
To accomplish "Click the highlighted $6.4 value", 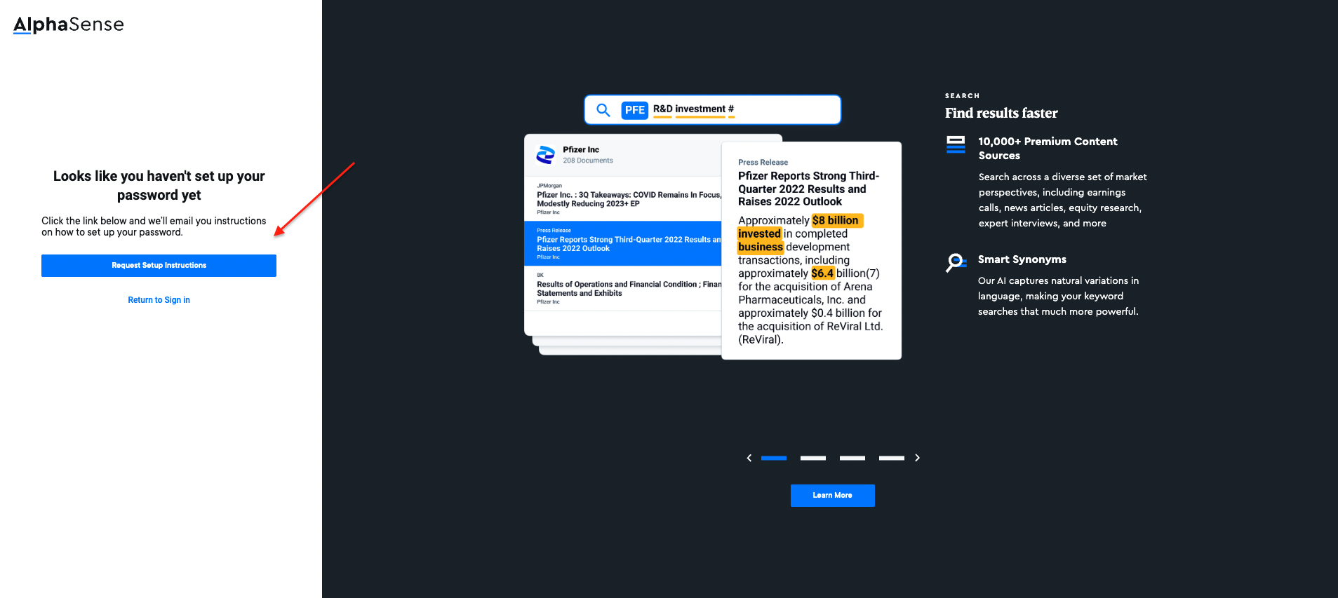I will click(x=822, y=273).
